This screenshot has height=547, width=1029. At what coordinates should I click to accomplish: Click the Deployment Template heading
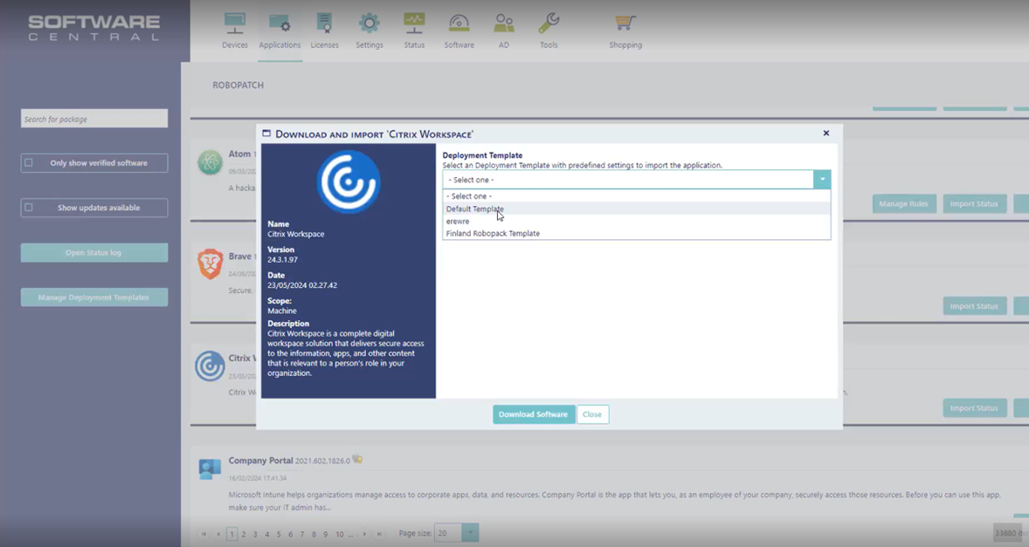(482, 155)
